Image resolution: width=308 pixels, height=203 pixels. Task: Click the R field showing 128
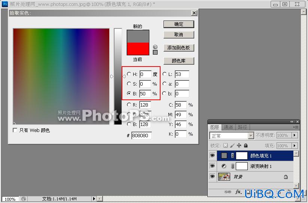(x=145, y=105)
